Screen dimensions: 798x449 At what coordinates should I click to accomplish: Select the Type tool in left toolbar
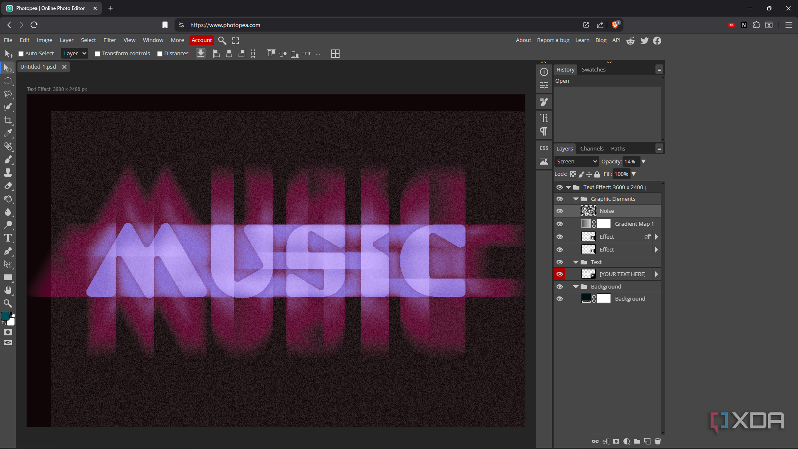8,238
